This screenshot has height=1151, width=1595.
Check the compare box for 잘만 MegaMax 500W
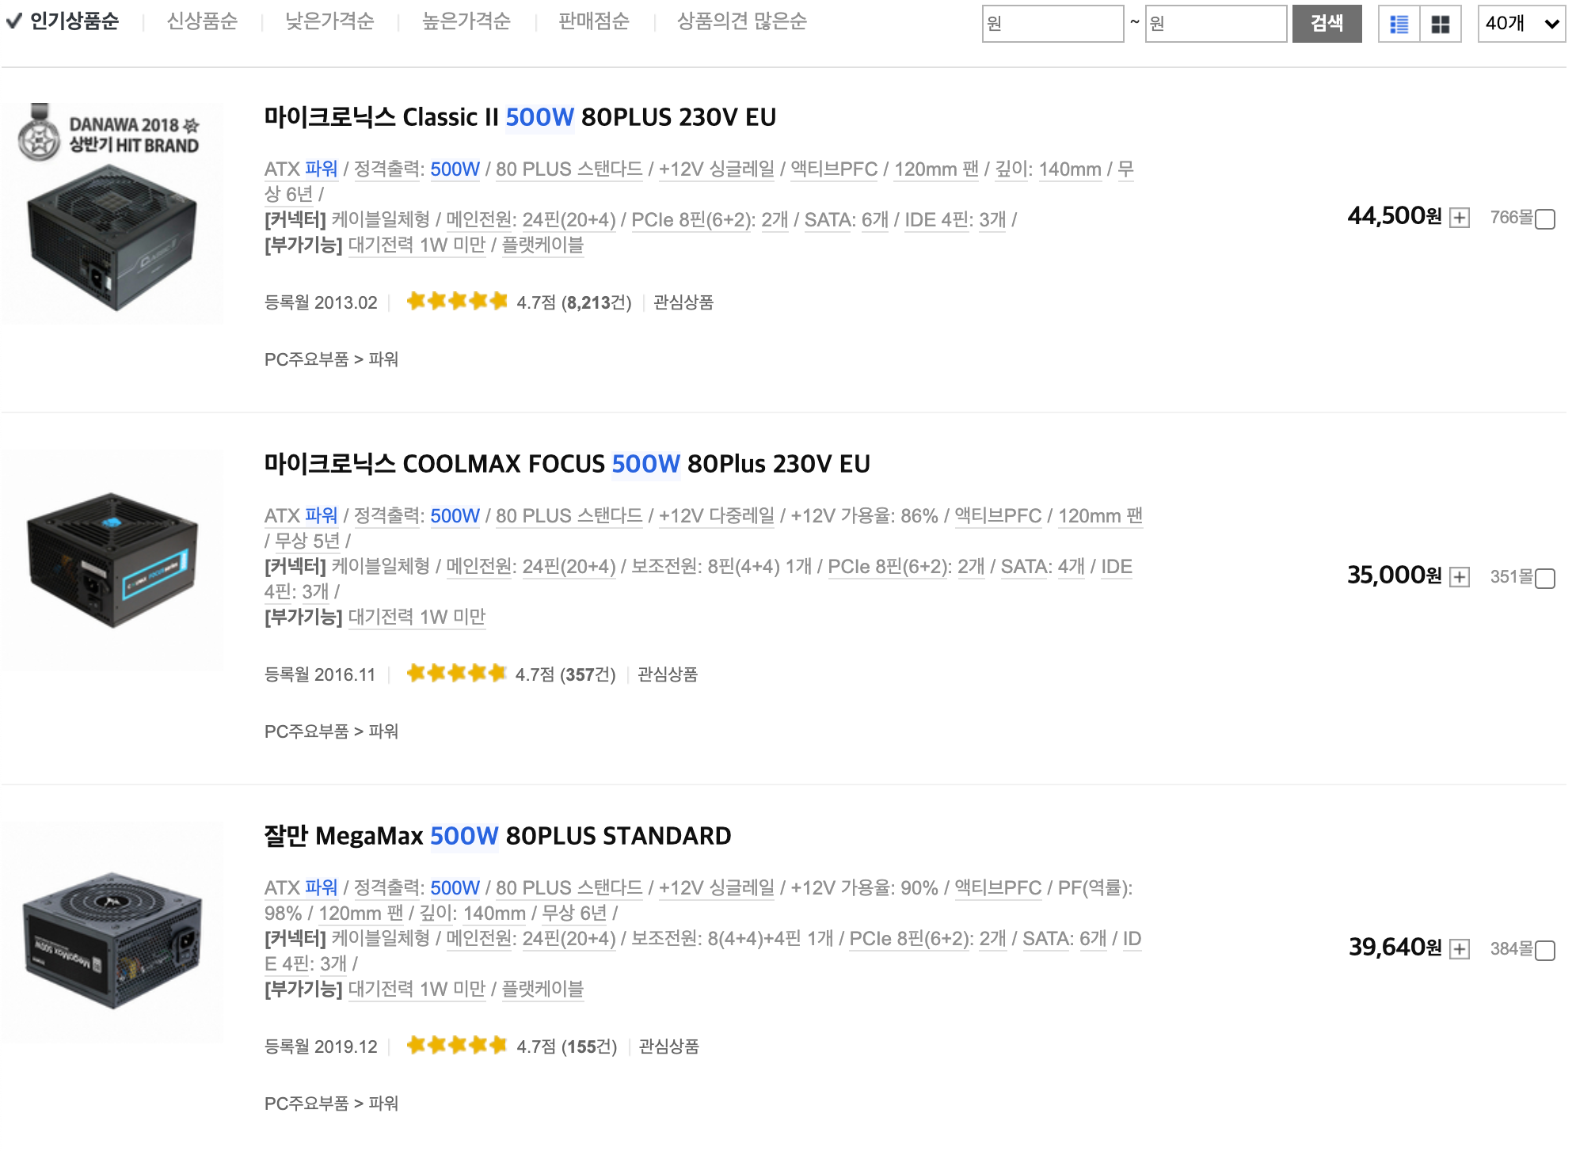click(x=1544, y=951)
